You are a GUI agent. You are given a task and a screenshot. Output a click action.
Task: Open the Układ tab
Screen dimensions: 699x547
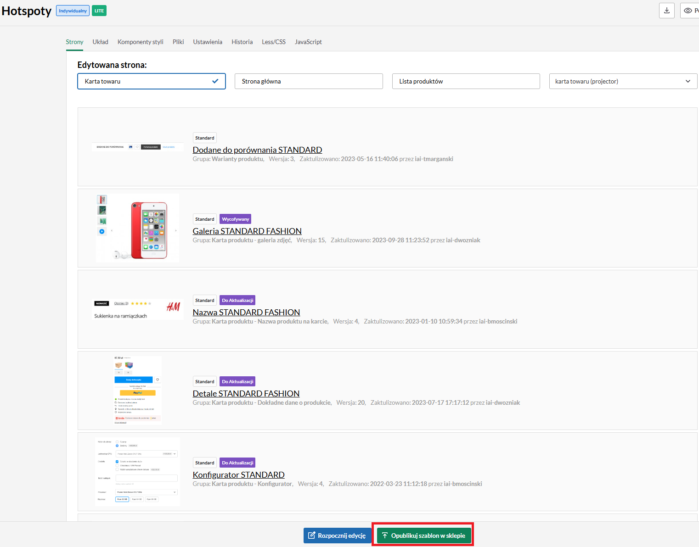click(100, 42)
